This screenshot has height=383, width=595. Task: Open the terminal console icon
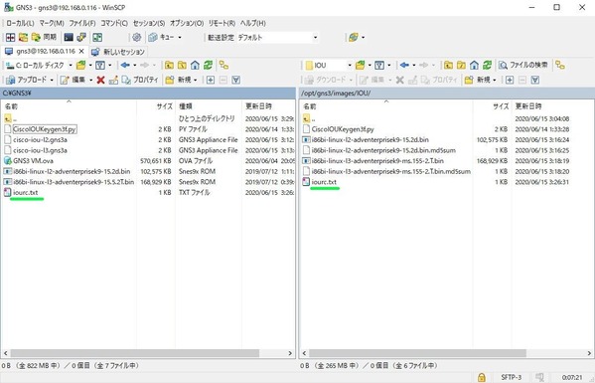69,37
